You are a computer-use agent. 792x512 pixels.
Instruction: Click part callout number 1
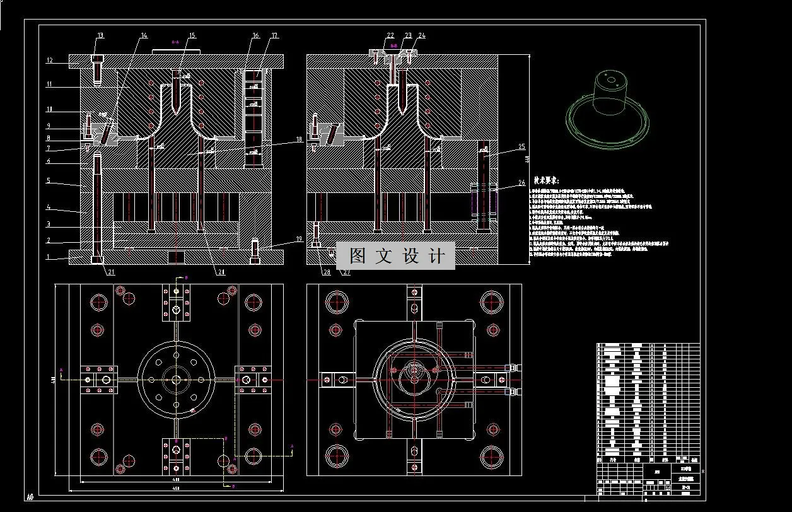[47, 257]
